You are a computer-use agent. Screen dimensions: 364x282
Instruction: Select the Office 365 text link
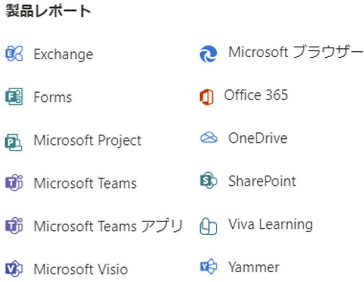click(256, 95)
